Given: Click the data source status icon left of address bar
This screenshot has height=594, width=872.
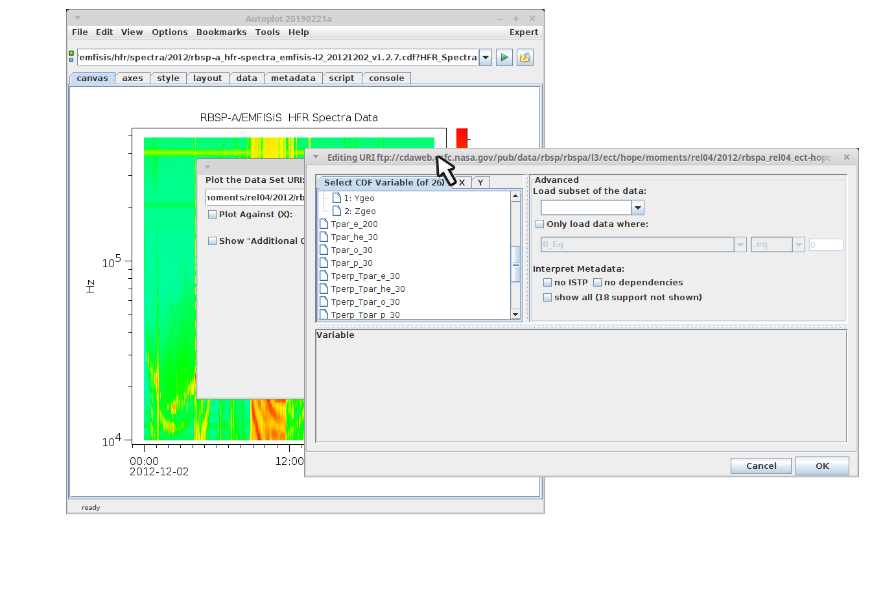Looking at the screenshot, I should tap(71, 57).
